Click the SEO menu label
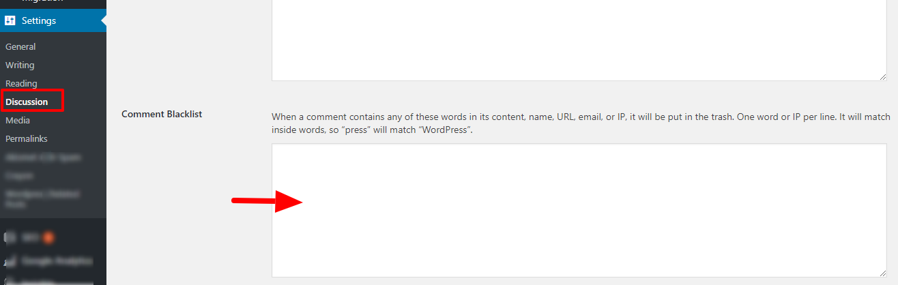Screen dimensions: 898x285 click(x=29, y=237)
